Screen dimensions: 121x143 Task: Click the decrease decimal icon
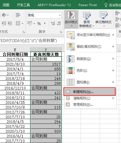coord(59,23)
